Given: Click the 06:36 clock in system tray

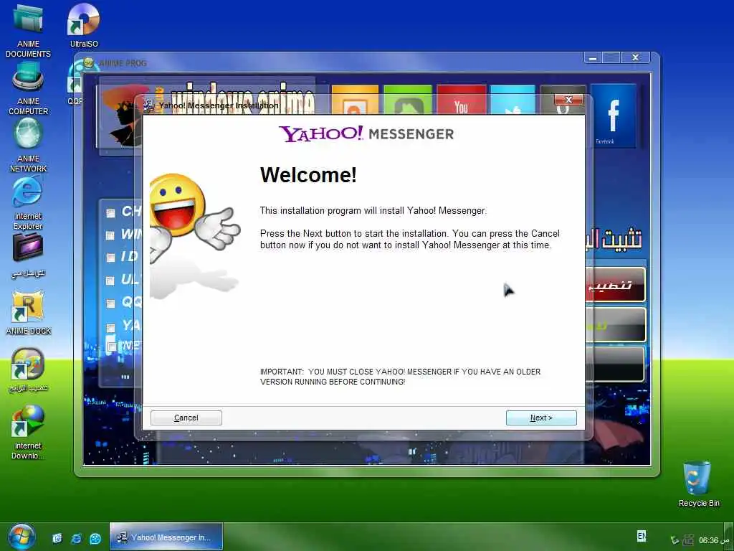Looking at the screenshot, I should (714, 540).
